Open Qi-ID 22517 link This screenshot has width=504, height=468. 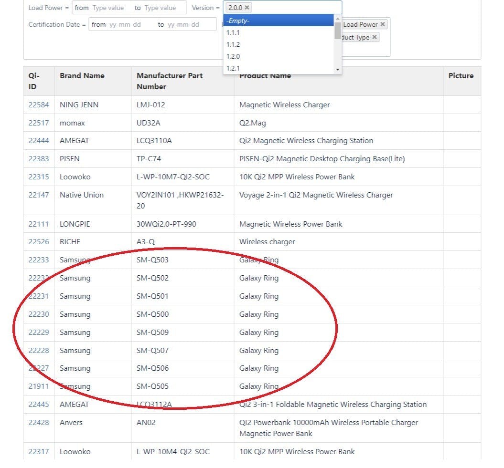click(39, 123)
